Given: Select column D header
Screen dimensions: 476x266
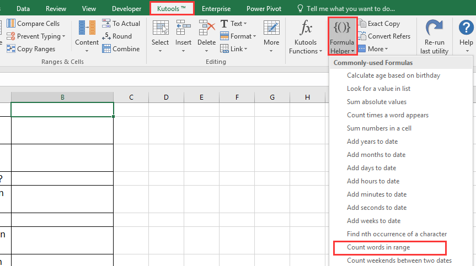Looking at the screenshot, I should (x=166, y=97).
